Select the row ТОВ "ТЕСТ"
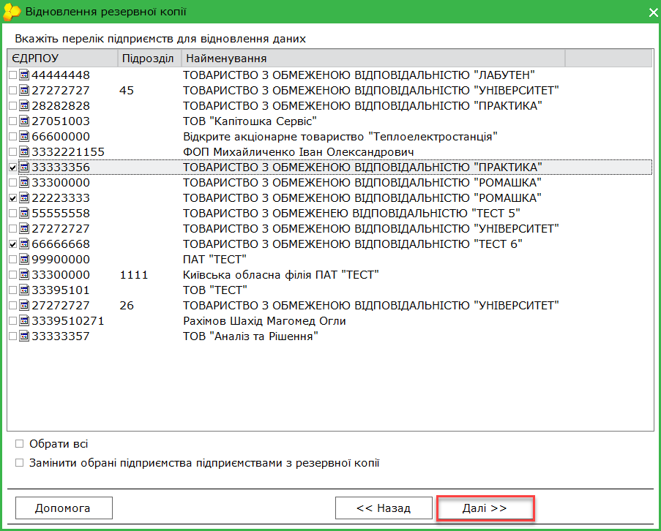661x531 pixels. pos(329,290)
